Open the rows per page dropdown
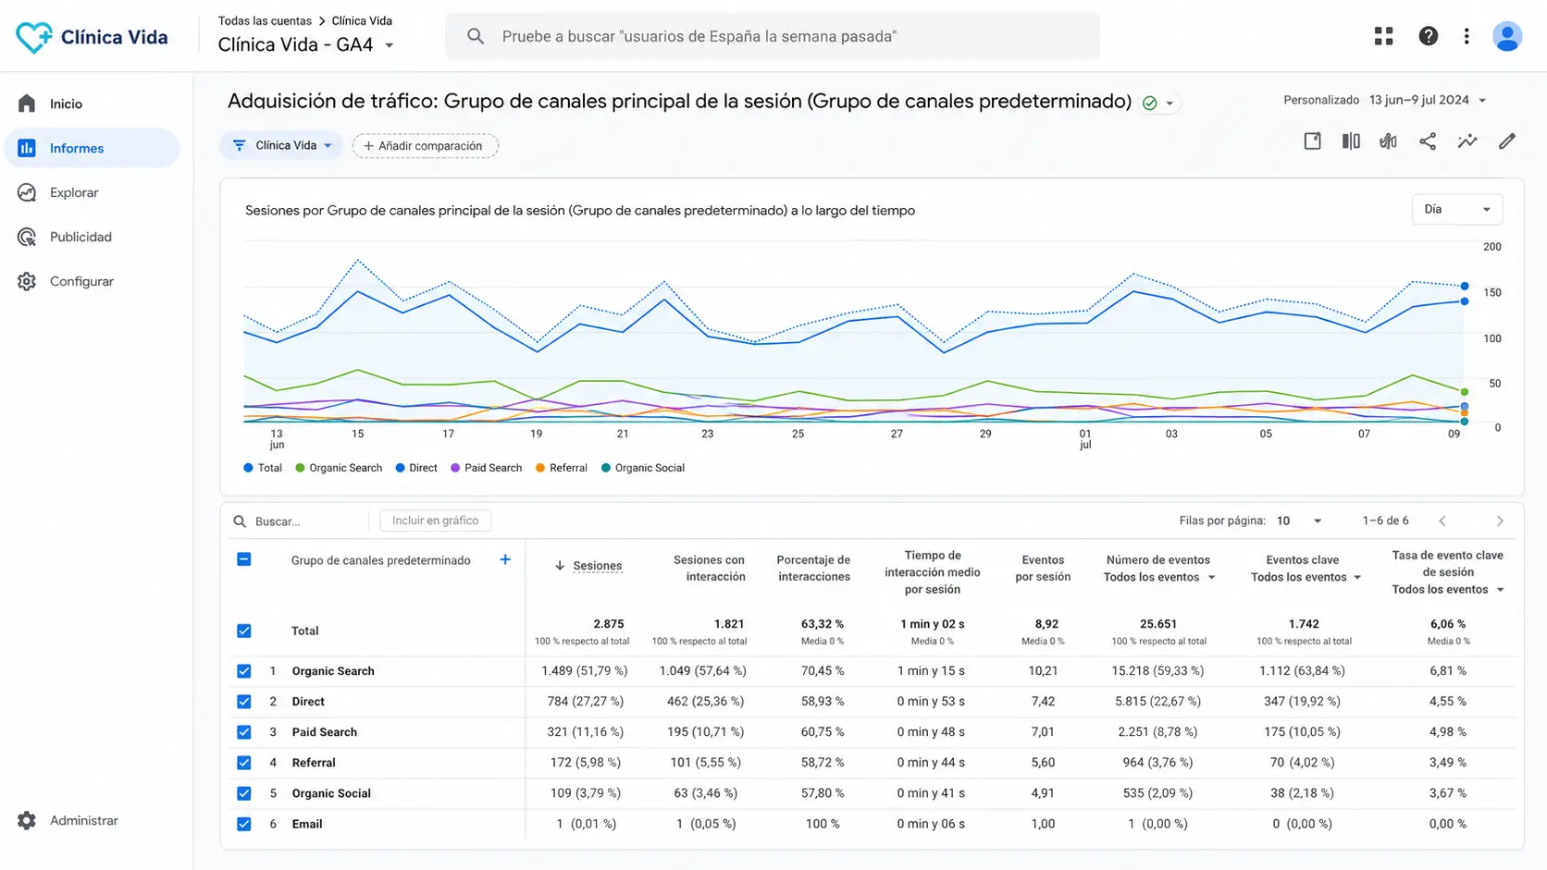This screenshot has height=870, width=1547. coord(1300,521)
